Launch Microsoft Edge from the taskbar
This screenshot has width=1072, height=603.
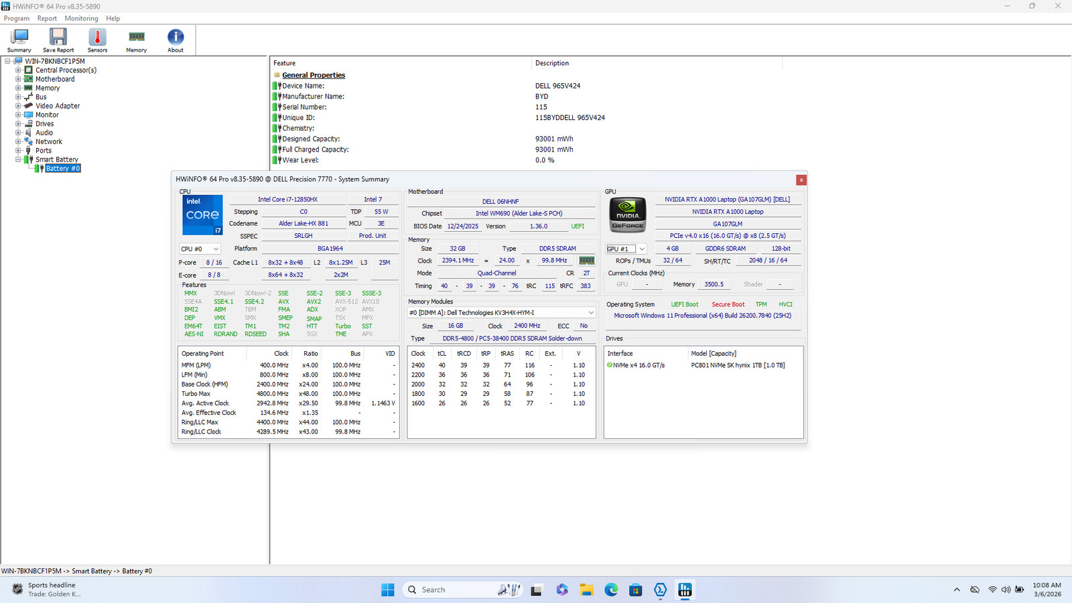point(611,590)
